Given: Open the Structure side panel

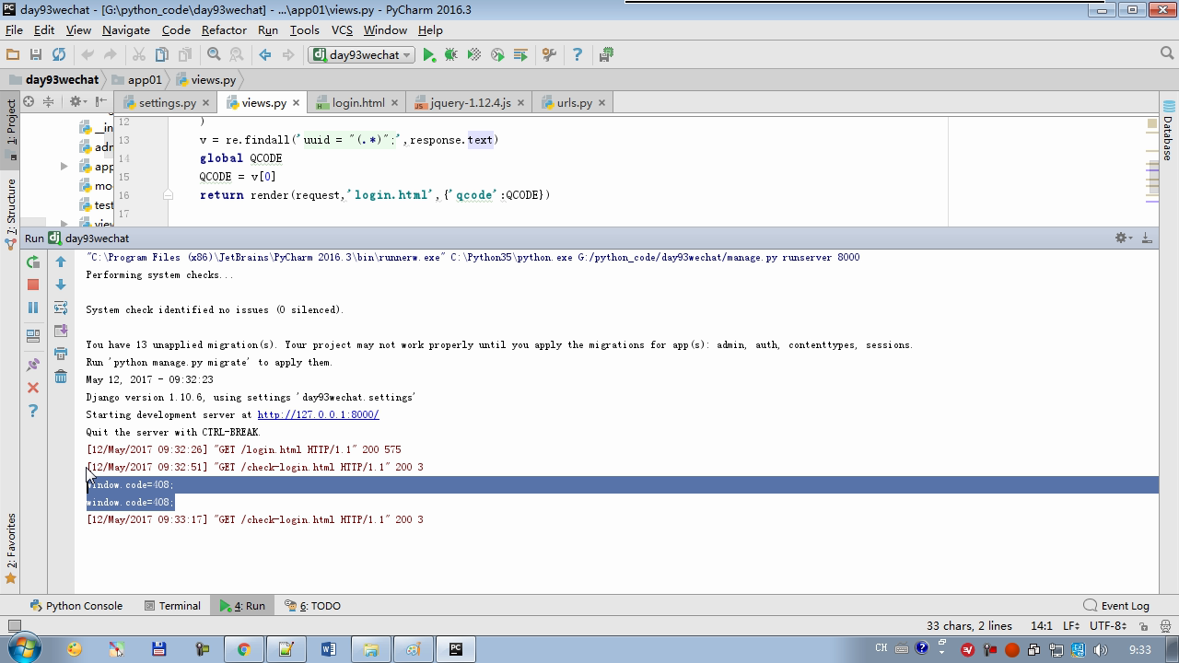Looking at the screenshot, I should click(x=11, y=213).
